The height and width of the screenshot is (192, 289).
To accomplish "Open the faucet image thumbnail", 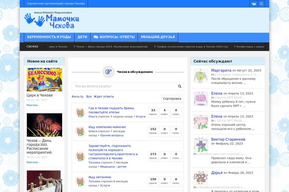I will (44, 181).
